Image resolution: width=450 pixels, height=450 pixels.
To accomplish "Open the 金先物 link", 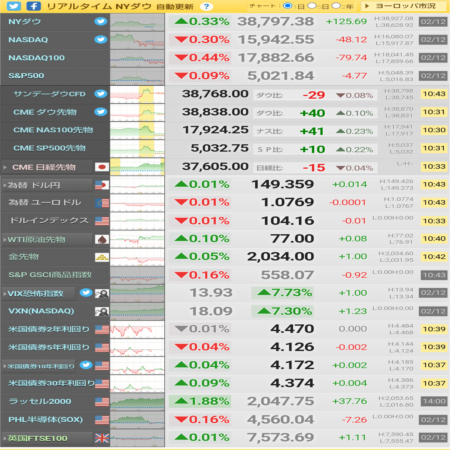I will point(23,256).
